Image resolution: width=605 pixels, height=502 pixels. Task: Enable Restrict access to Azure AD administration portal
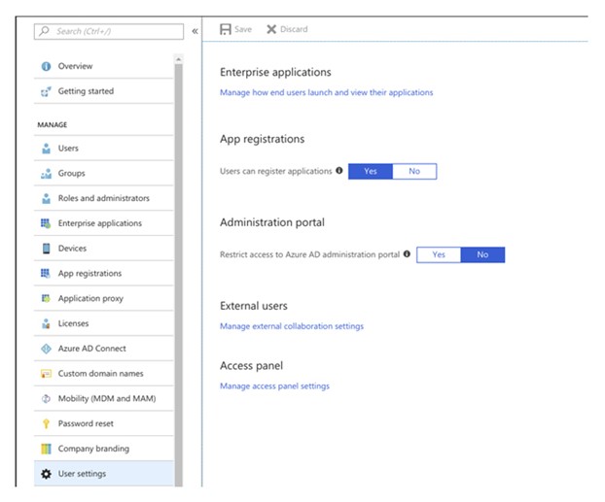(439, 254)
